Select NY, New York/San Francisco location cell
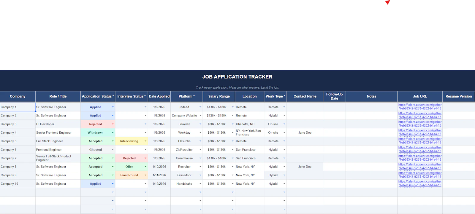Viewport: 475px width, 214px height. (249, 133)
